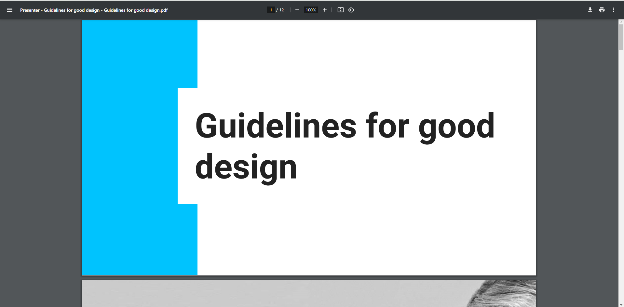Click the current page number field
The image size is (624, 307).
pos(271,10)
